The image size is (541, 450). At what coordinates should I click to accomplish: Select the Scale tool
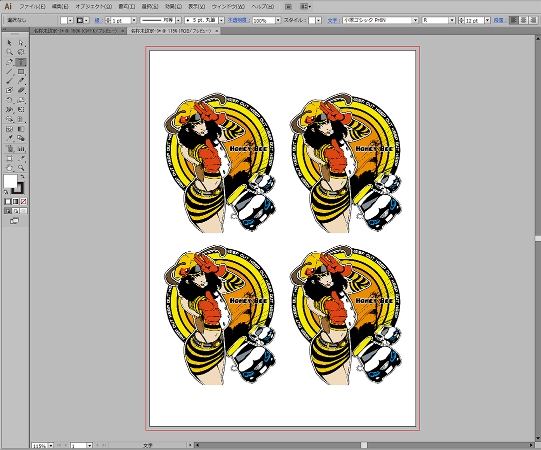(21, 100)
